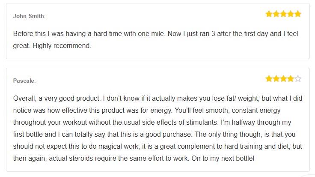Click the third star in Pascale's rating

283,79
